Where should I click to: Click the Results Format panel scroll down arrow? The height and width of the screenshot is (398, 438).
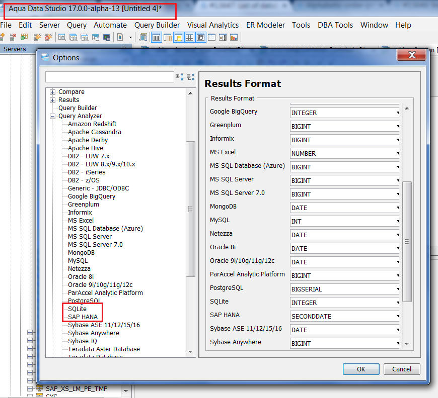pos(407,344)
